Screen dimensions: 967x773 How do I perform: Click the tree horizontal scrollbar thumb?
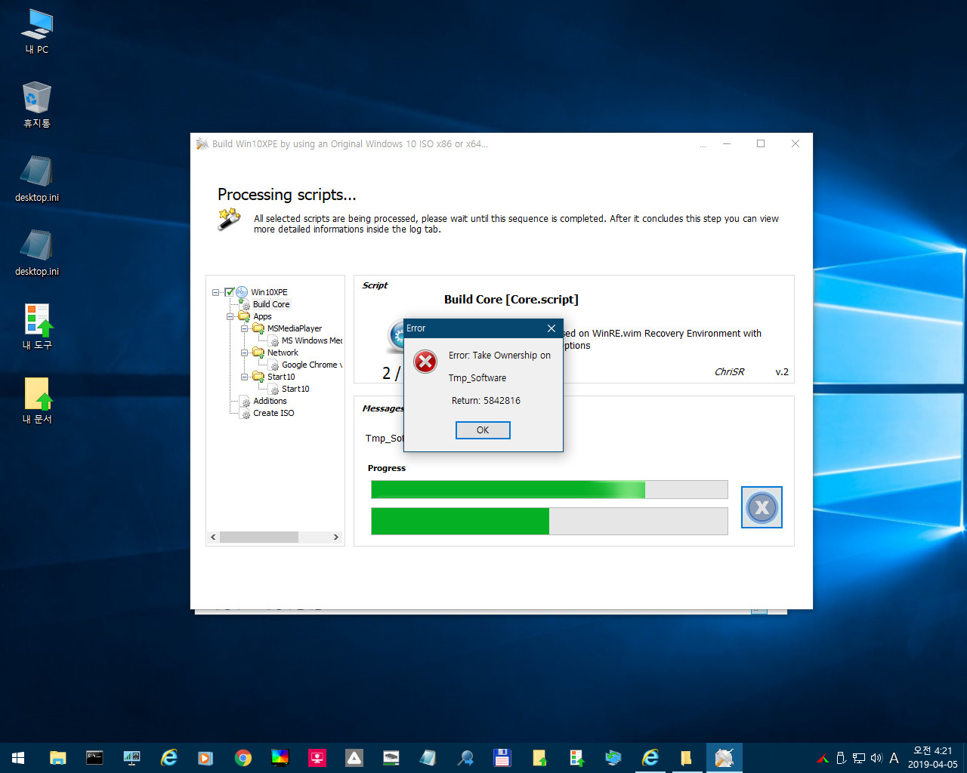pyautogui.click(x=259, y=537)
